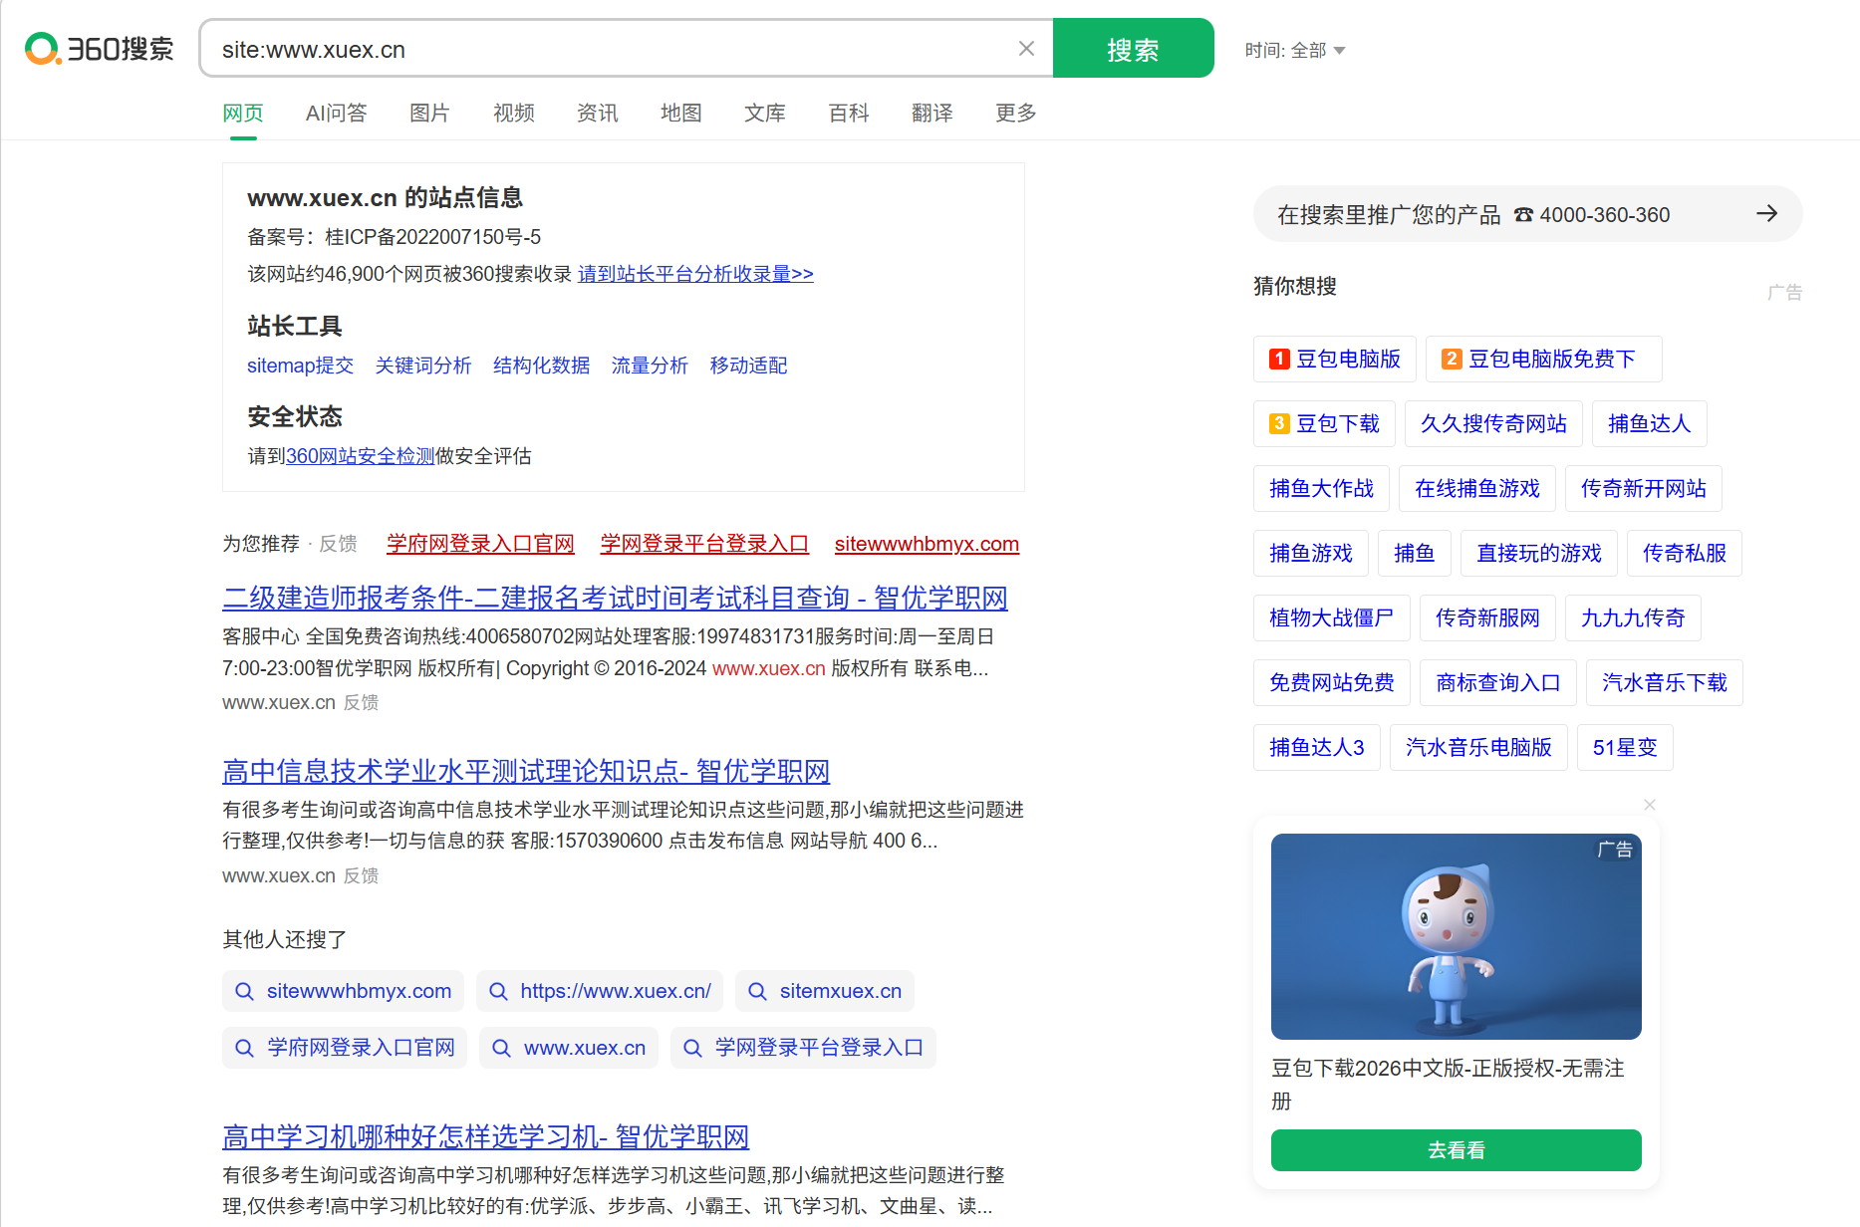Click the arrow icon in the promotion banner
Screen dimensions: 1860x1227
click(x=1766, y=214)
